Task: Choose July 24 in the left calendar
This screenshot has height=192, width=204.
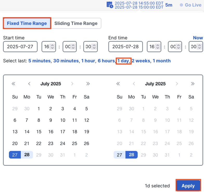Action: pos(62,143)
